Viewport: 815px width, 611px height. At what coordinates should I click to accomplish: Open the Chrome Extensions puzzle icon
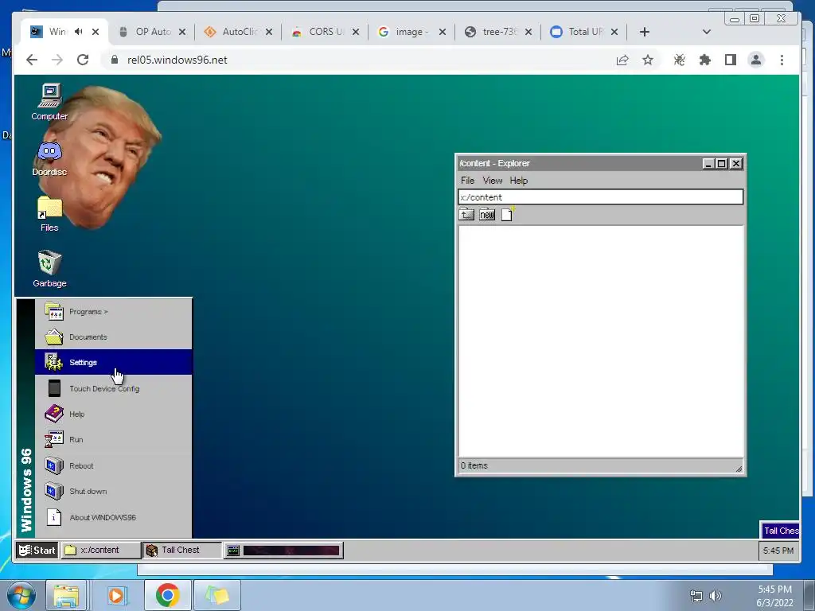coord(705,60)
